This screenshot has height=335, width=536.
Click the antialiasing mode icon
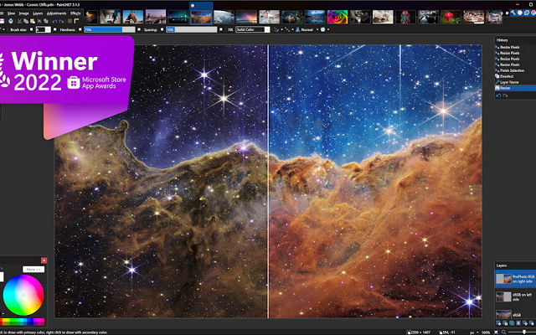[276, 29]
